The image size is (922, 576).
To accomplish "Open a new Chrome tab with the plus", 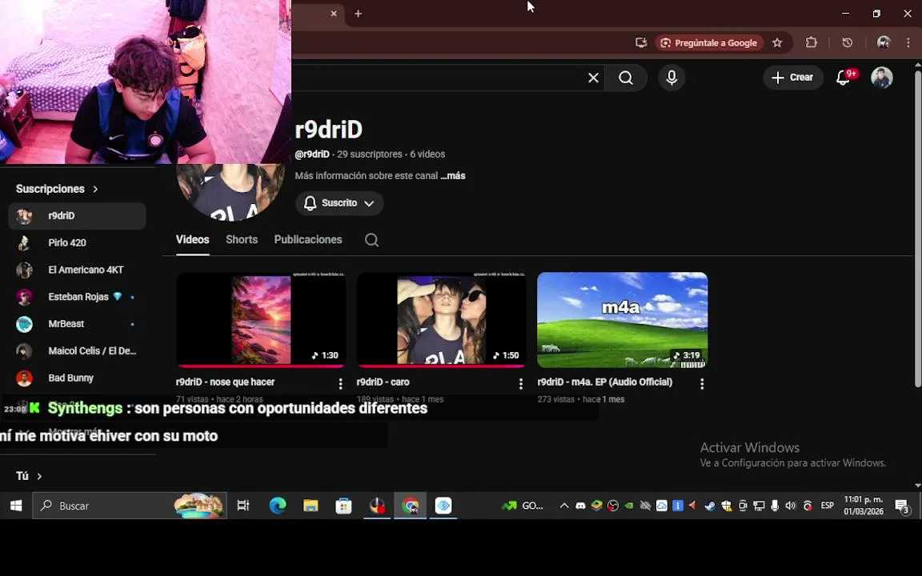I will click(x=358, y=14).
